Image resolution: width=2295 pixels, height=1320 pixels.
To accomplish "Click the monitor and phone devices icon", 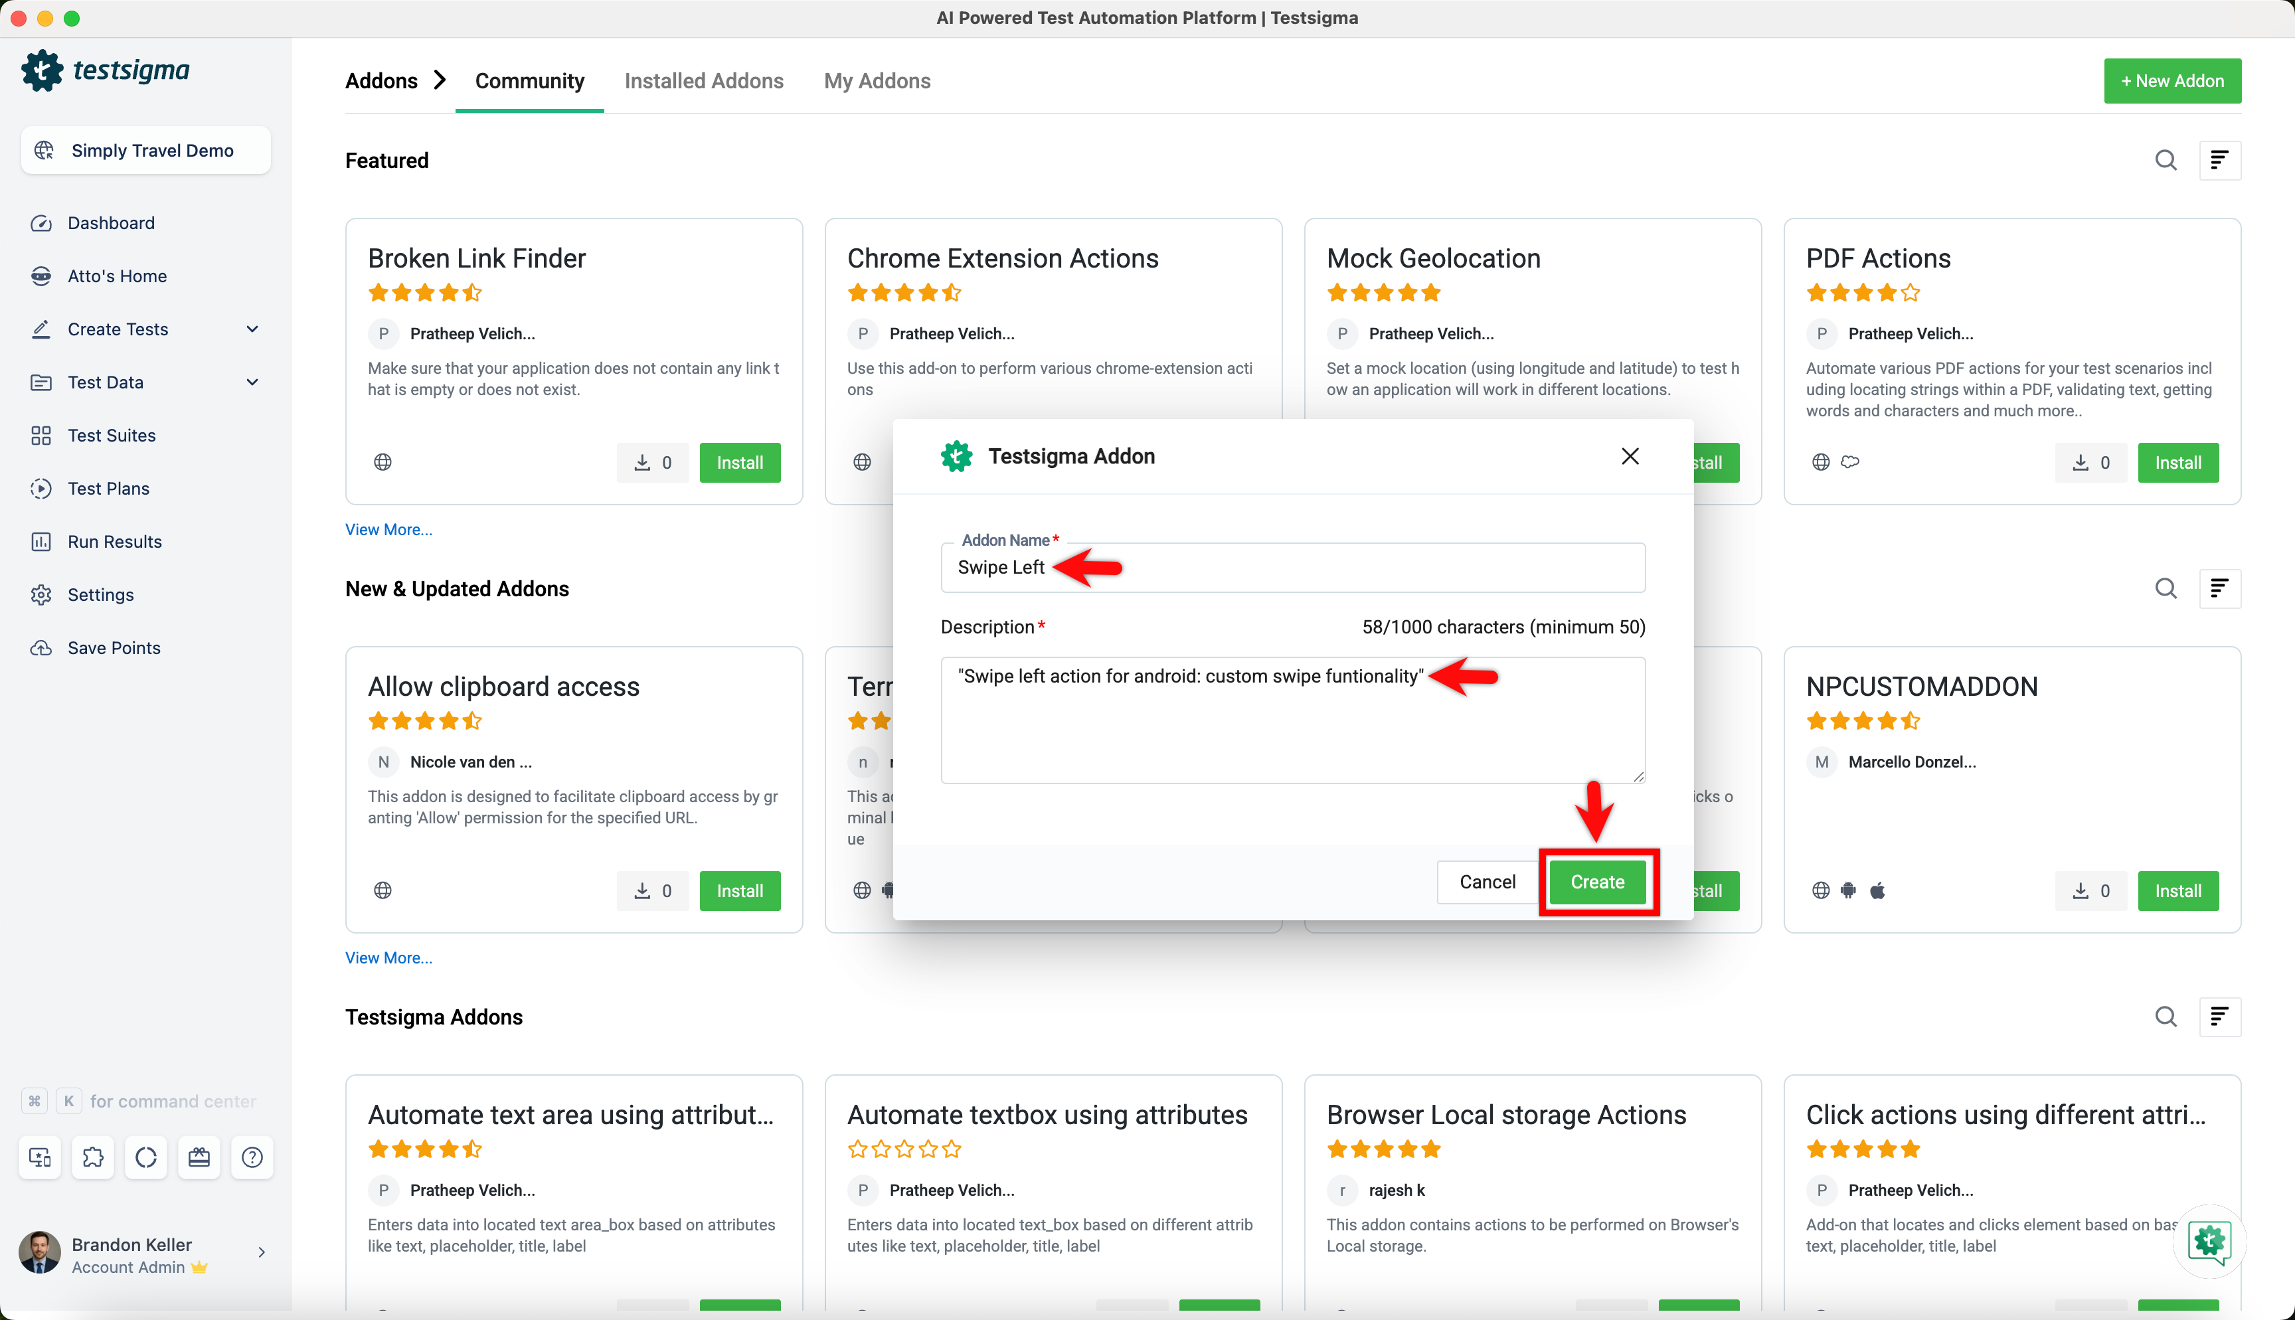I will (x=40, y=1157).
